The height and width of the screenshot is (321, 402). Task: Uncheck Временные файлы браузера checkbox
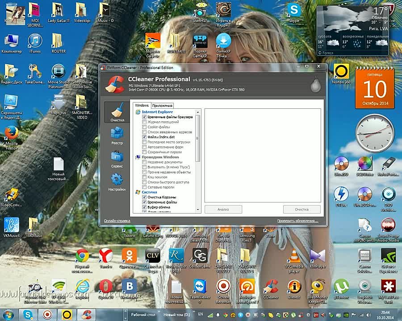tap(144, 117)
